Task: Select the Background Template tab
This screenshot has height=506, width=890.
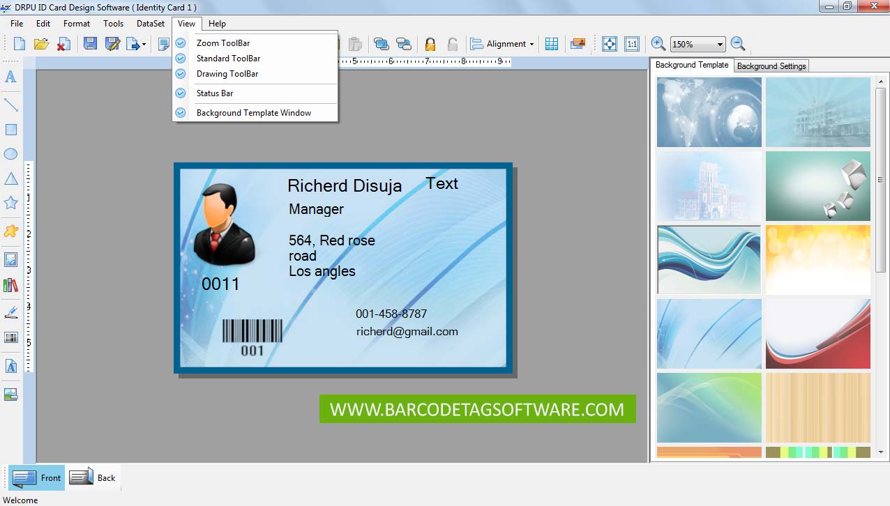Action: tap(692, 65)
